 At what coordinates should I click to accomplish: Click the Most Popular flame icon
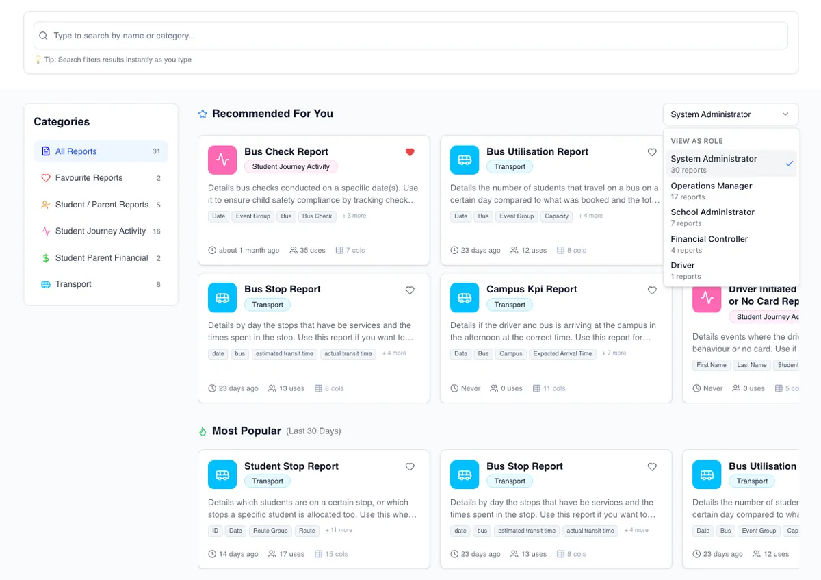coord(203,431)
